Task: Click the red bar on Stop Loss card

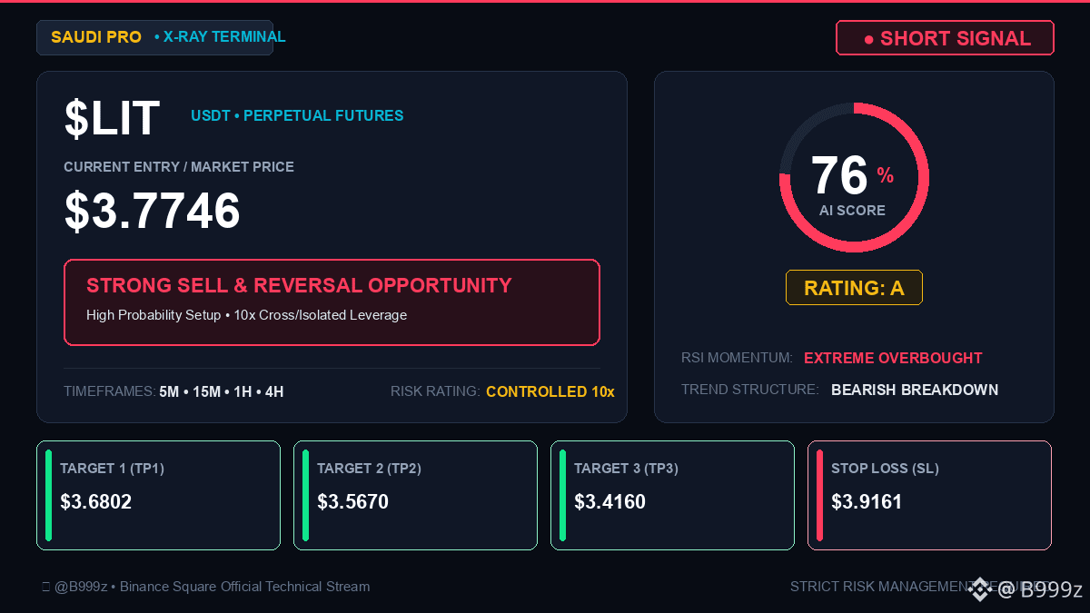Action: pos(819,495)
